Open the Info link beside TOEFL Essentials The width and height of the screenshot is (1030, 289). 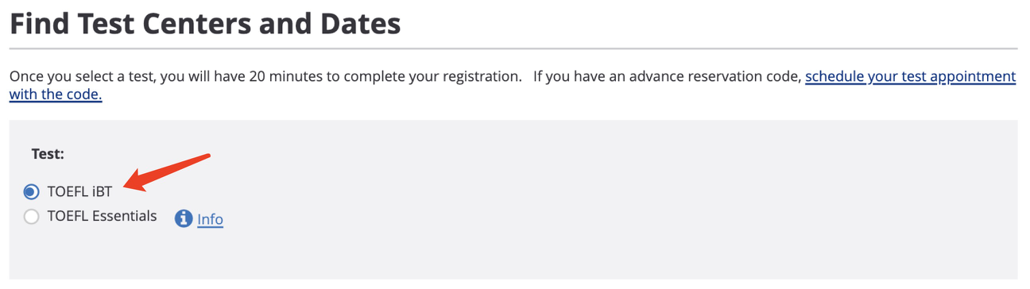click(x=210, y=219)
